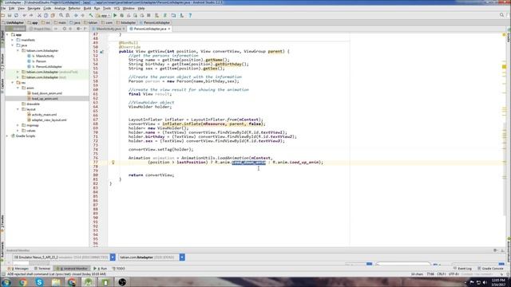511x287 pixels.
Task: Select load_up_anim.xml in the project tree
Action: click(x=45, y=99)
